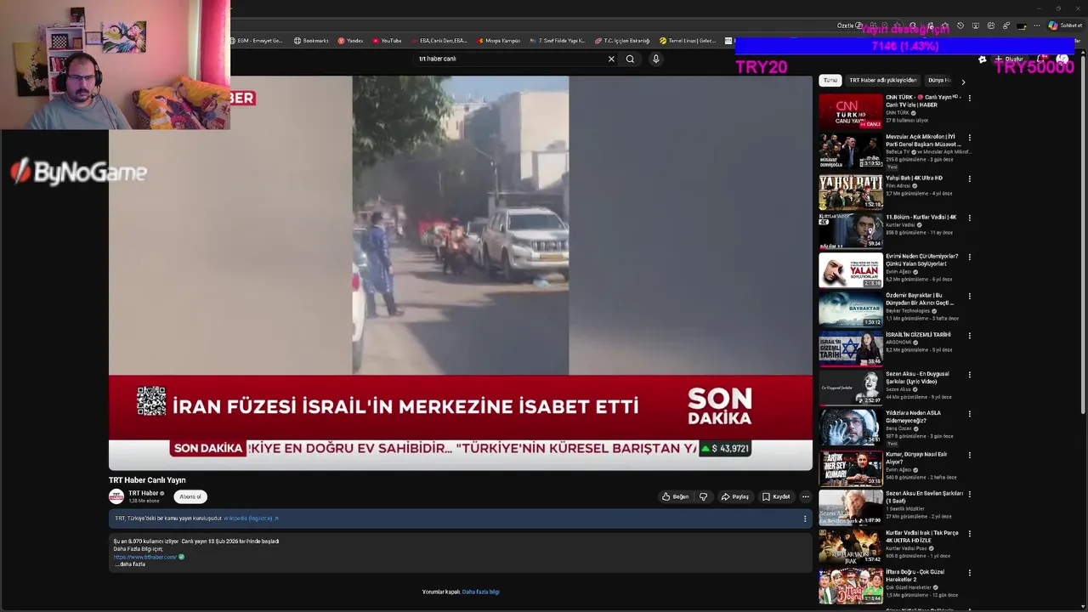Open Kurtlar Vadisi Irak Tek Parça video
1088x612 pixels.
tap(851, 547)
